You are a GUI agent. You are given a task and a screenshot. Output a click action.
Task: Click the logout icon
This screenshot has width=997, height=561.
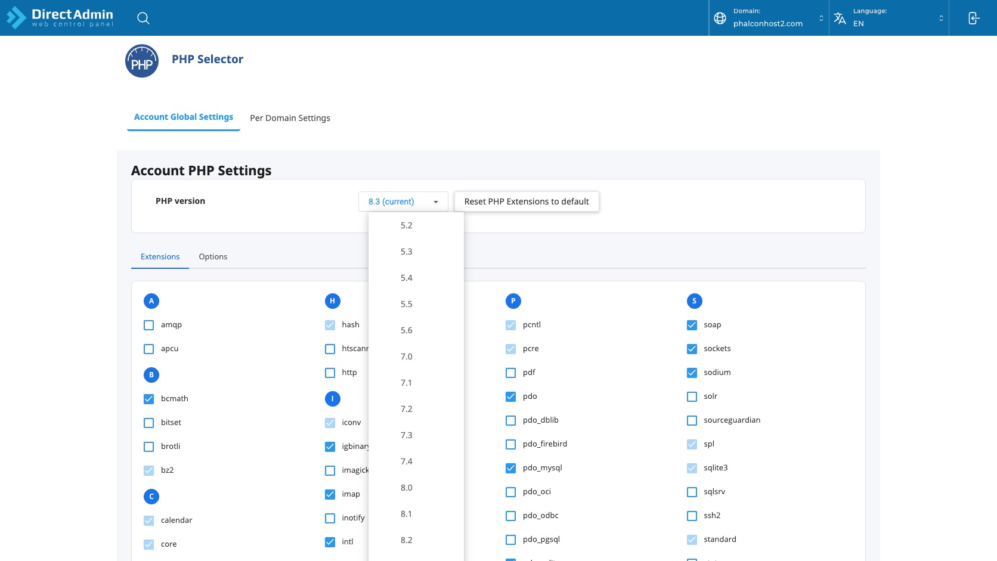pos(973,18)
